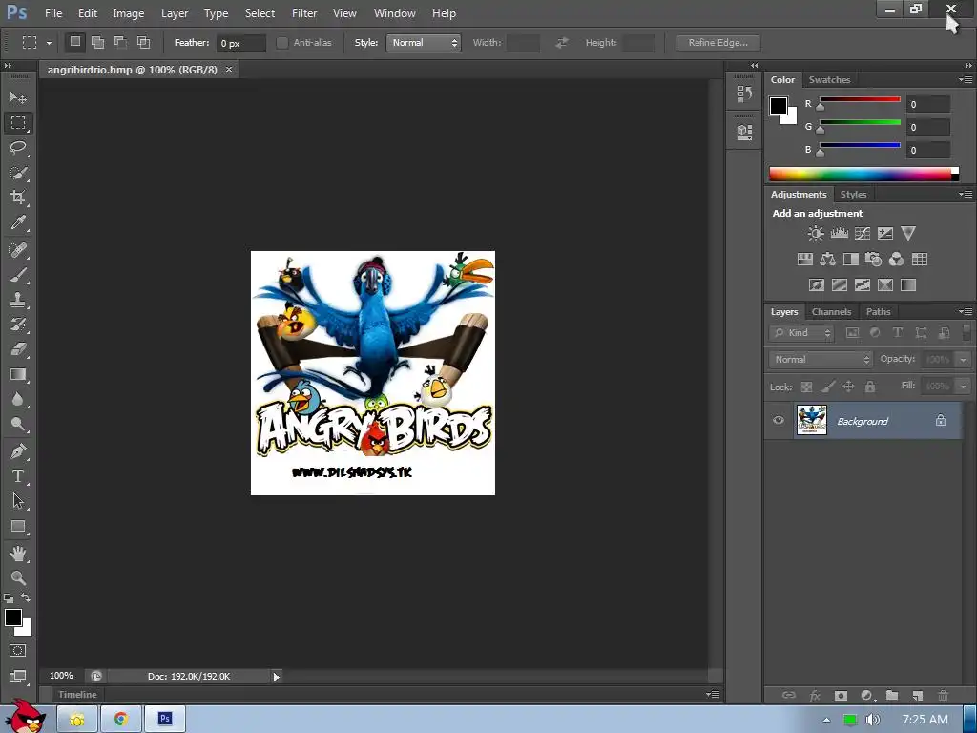
Task: Select the History Brush tool
Action: 18,325
